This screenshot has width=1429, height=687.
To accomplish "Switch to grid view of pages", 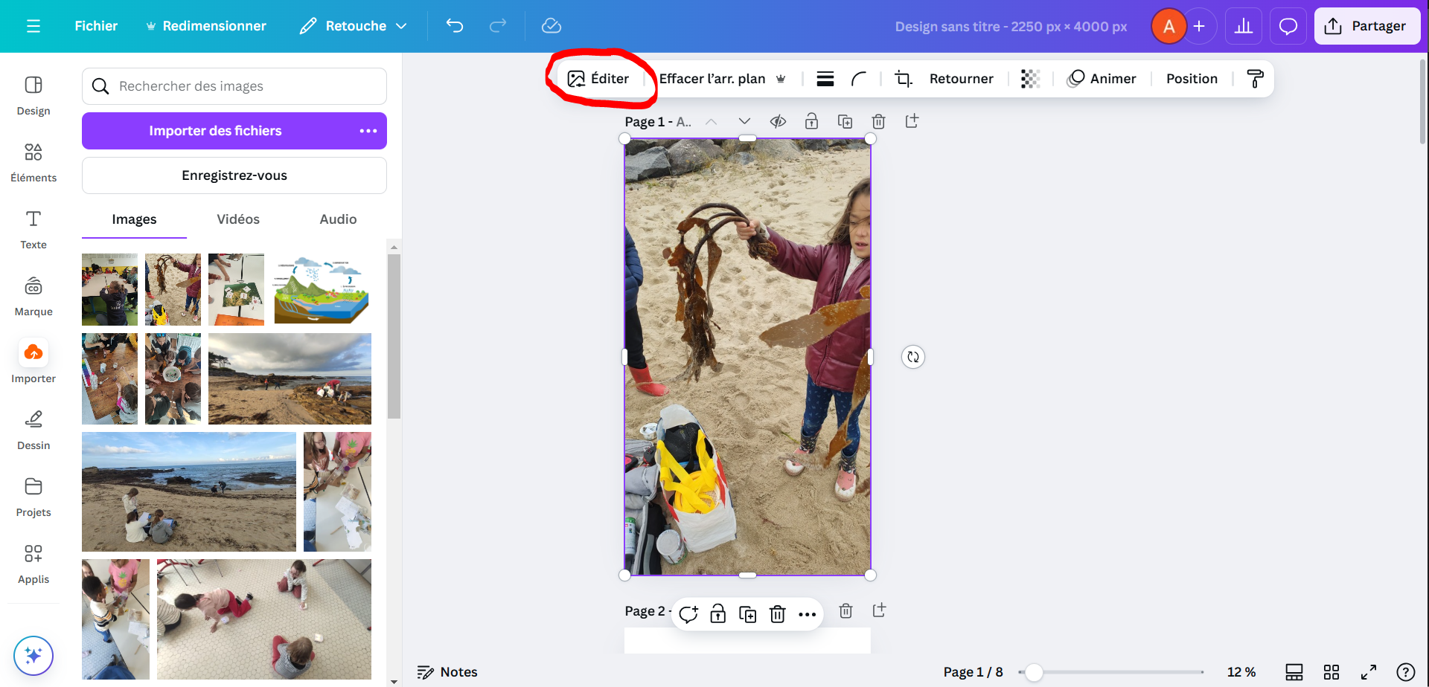I will point(1332,672).
